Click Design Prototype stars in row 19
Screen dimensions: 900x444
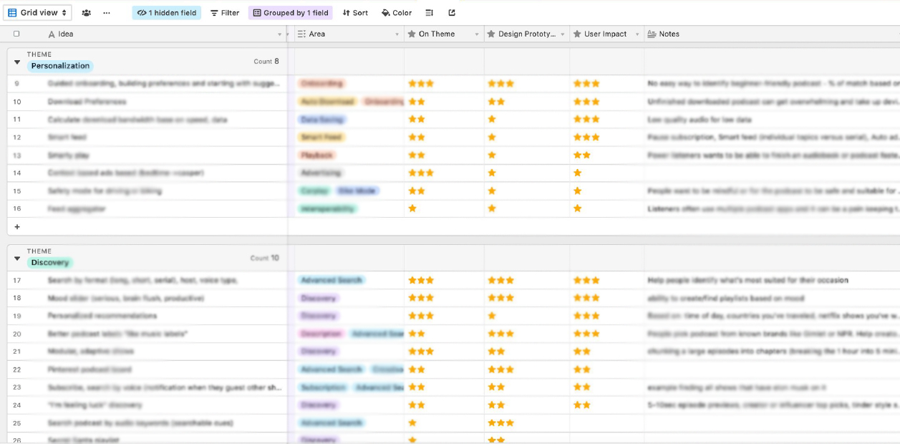click(x=492, y=316)
